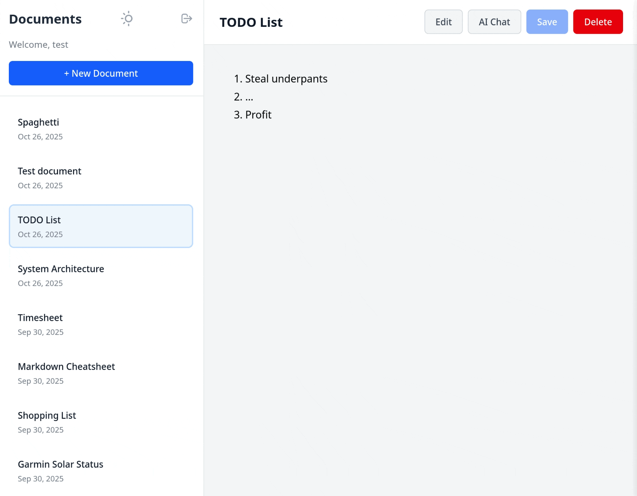Viewport: 637px width, 496px height.
Task: Open the AI Chat panel
Action: point(494,22)
